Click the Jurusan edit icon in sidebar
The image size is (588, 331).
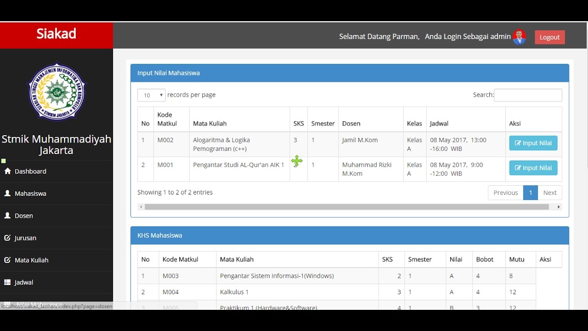coord(7,238)
